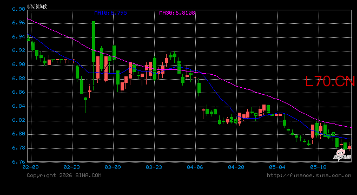The height and width of the screenshot is (195, 357).
Task: Select the 6.96 price axis label
Action: pyautogui.click(x=18, y=23)
